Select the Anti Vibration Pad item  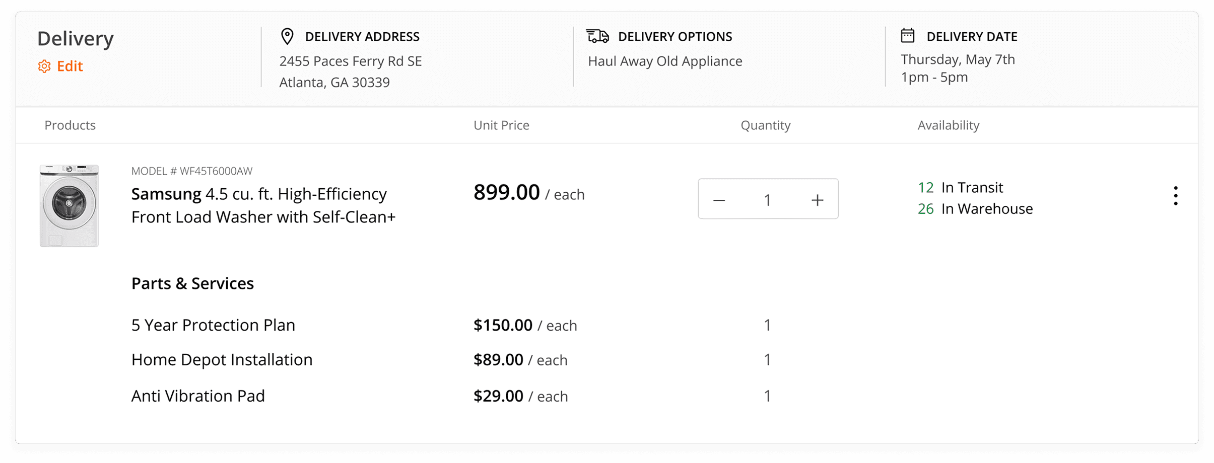(198, 396)
